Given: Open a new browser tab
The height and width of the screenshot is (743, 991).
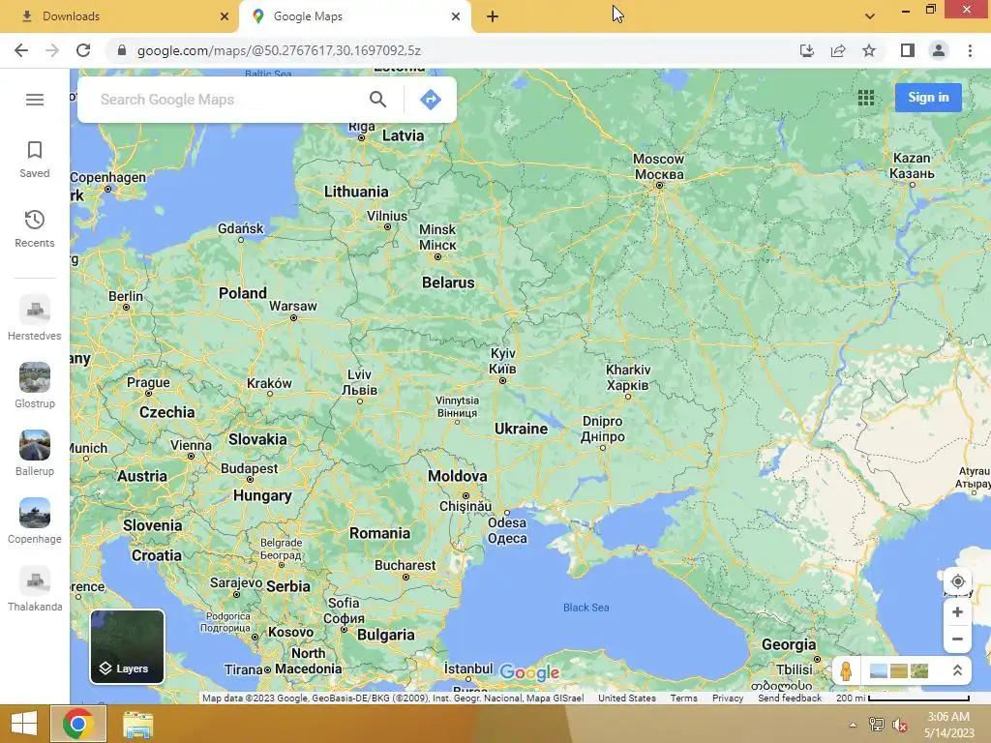Looking at the screenshot, I should [493, 17].
